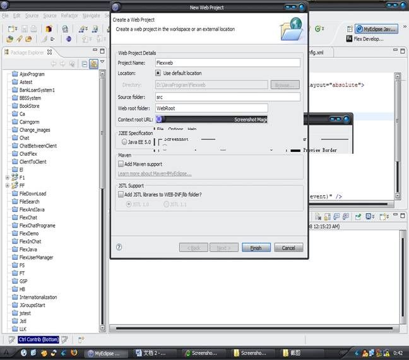
Task: Maximize the console view panel
Action: point(403,216)
